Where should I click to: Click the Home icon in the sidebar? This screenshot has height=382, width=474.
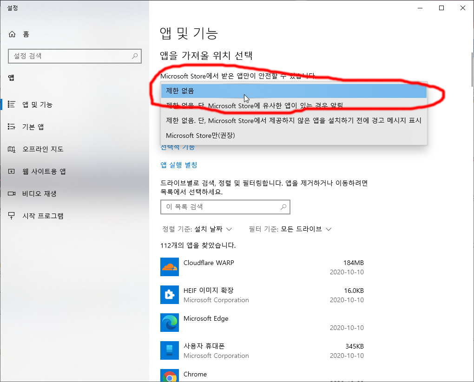click(x=12, y=34)
